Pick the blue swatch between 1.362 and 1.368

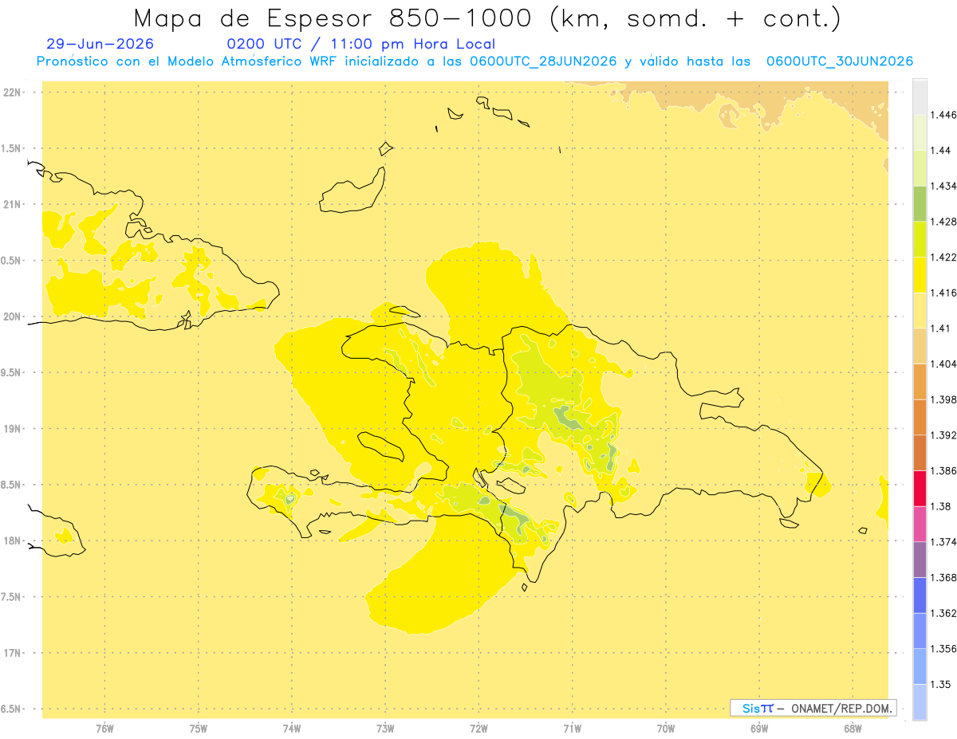click(x=920, y=595)
